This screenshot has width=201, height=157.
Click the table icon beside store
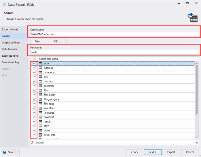tap(40, 131)
